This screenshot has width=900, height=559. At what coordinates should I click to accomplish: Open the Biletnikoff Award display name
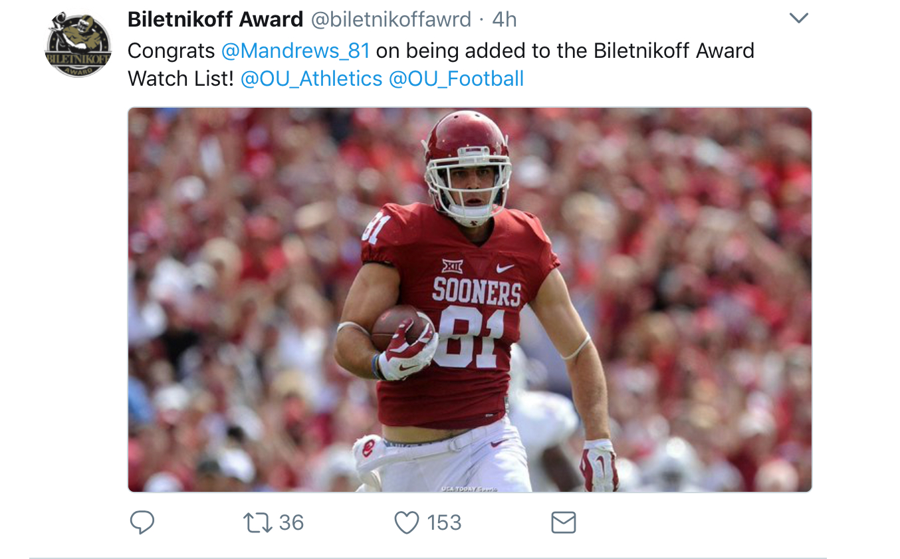(215, 19)
